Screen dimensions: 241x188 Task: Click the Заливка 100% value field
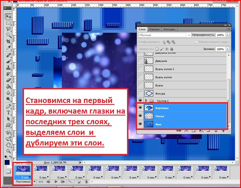coord(220,49)
